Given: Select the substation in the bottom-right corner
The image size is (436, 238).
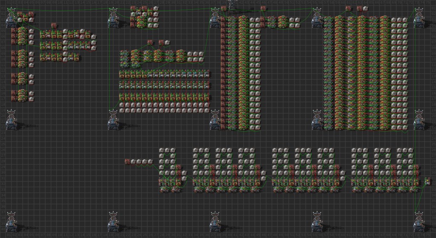Looking at the screenshot, I should coord(419,222).
